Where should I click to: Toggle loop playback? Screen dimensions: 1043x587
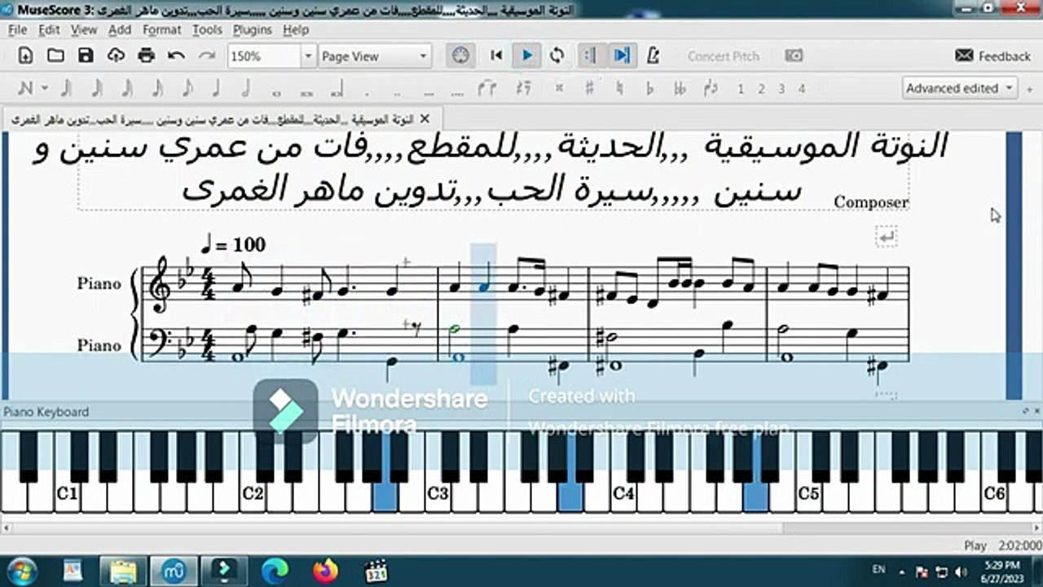(557, 55)
